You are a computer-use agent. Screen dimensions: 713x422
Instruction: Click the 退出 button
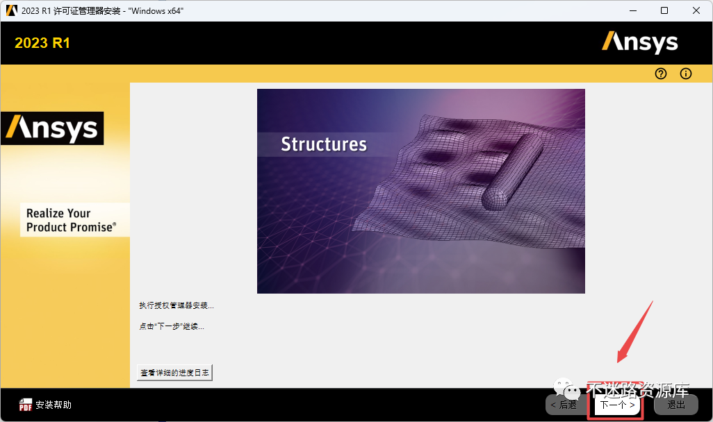(675, 405)
